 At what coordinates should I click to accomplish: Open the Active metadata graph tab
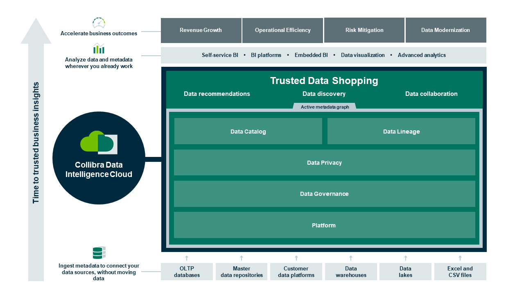tap(325, 107)
